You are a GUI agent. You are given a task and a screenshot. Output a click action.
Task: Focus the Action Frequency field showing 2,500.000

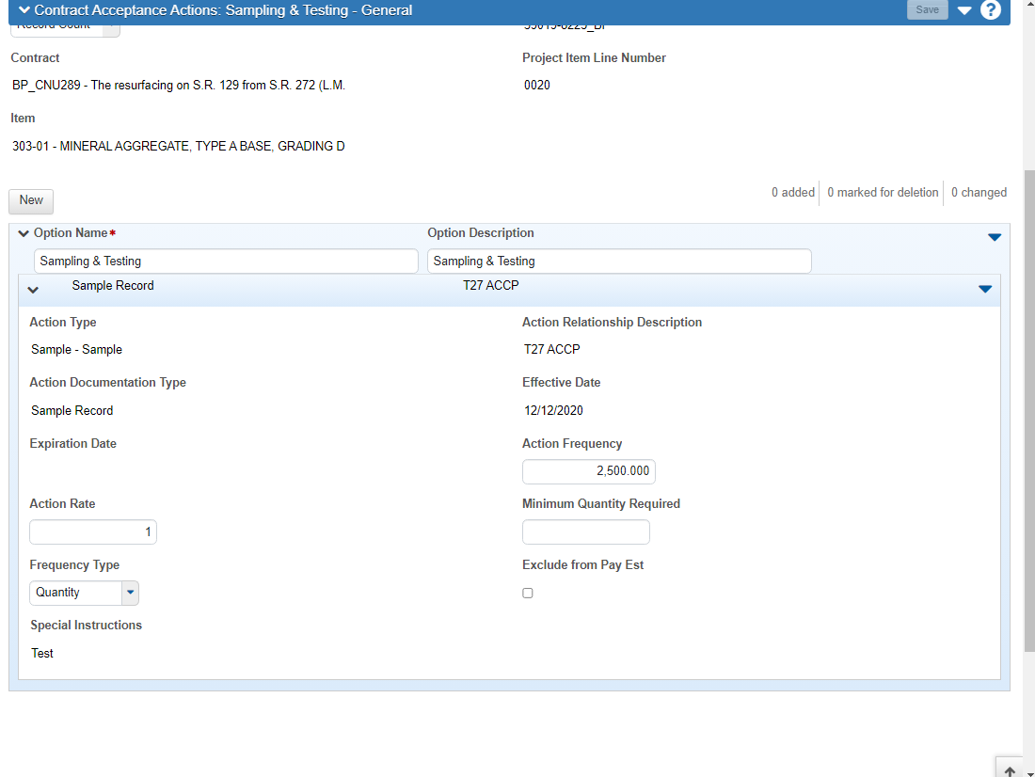click(588, 471)
